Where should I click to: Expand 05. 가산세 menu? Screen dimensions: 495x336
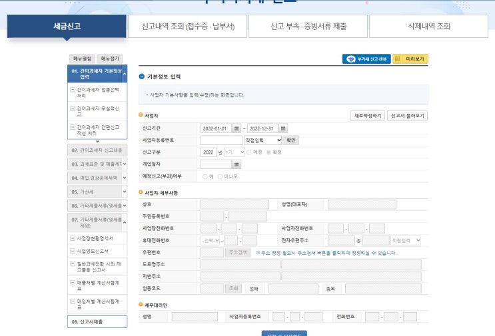point(125,192)
